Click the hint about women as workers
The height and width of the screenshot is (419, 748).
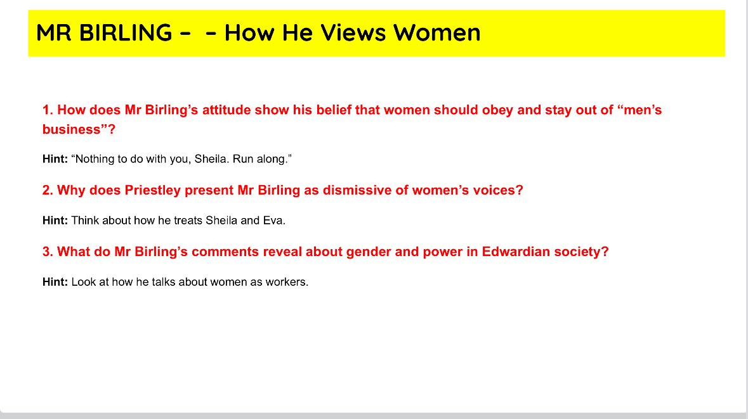[175, 281]
